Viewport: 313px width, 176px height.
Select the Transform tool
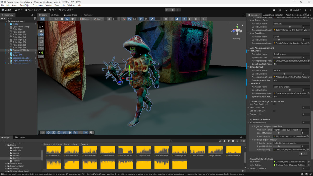click(x=41, y=48)
